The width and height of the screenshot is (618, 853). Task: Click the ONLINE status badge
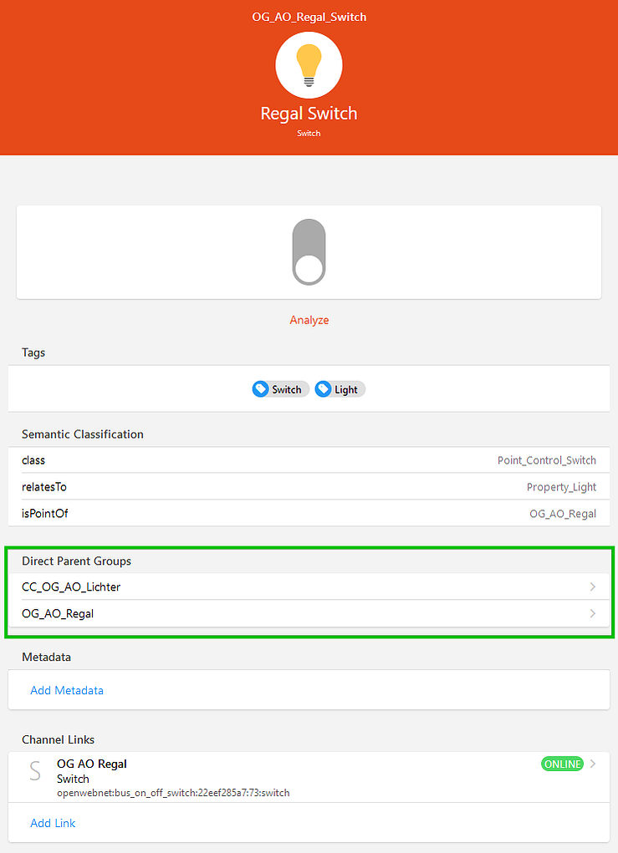(x=562, y=764)
